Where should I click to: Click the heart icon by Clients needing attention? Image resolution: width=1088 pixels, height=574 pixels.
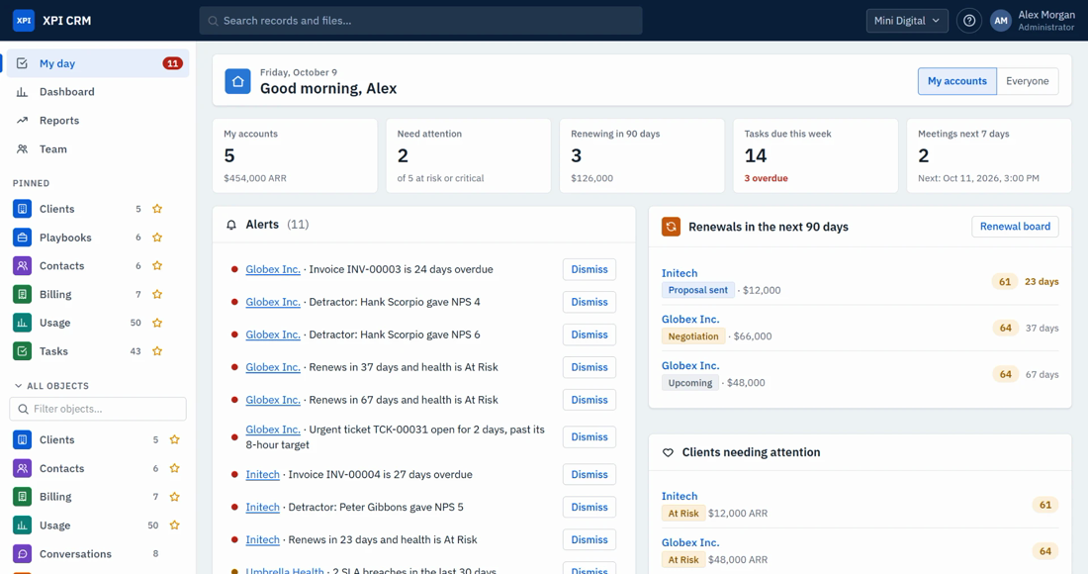[668, 452]
